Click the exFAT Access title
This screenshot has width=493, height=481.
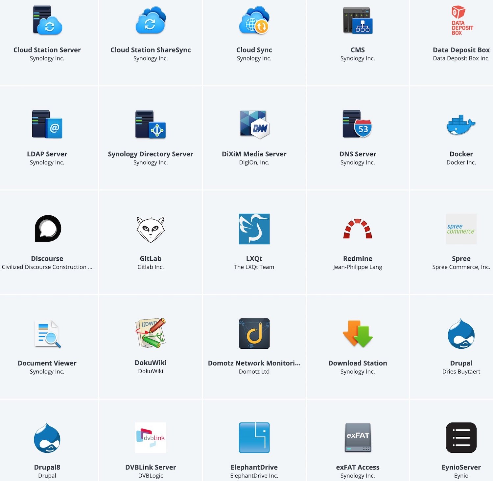358,467
